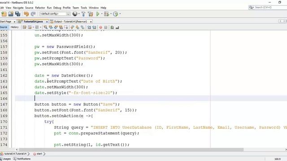The image size is (287, 161).
Task: Click the 166:9 cursor position indicator
Action: (278, 159)
